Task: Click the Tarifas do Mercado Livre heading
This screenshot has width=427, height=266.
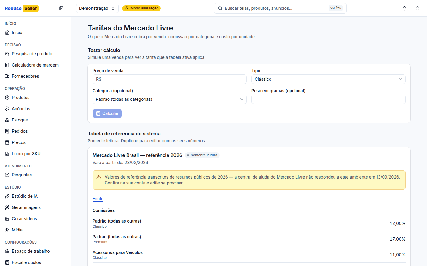Action: tap(130, 28)
